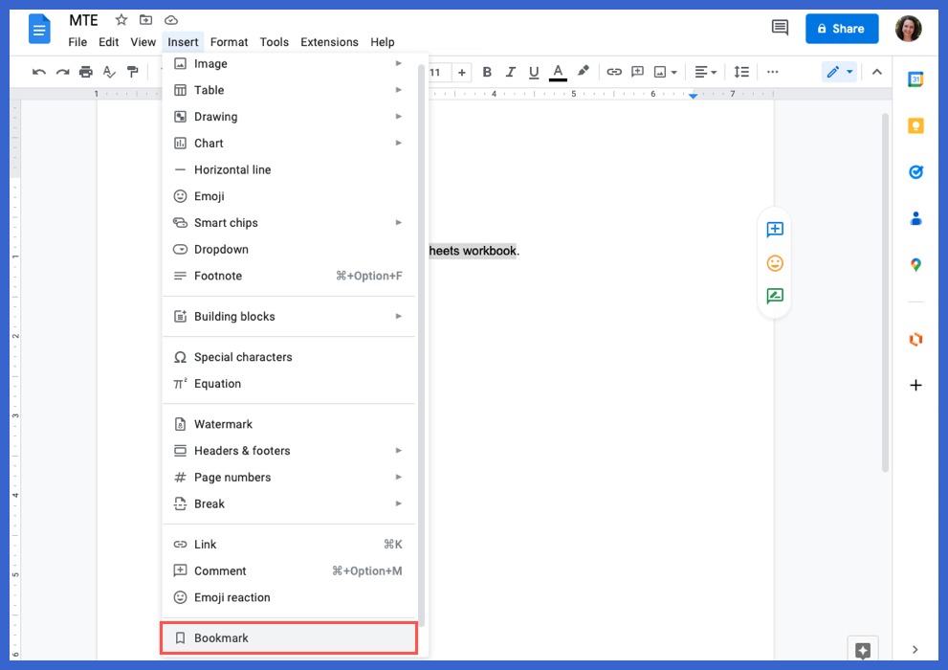The height and width of the screenshot is (670, 948).
Task: Open comment history from the top right
Action: tap(779, 28)
